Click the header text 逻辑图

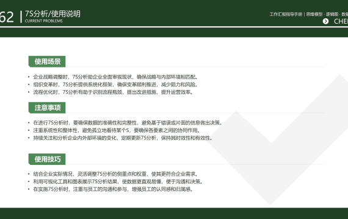tap(332, 15)
